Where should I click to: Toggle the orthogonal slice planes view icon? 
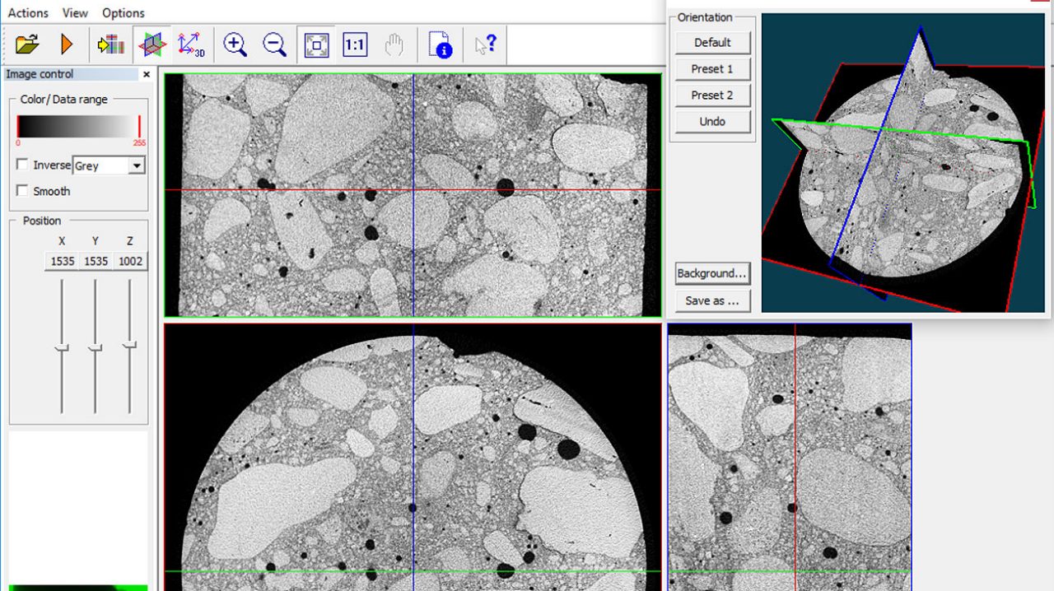pos(152,44)
